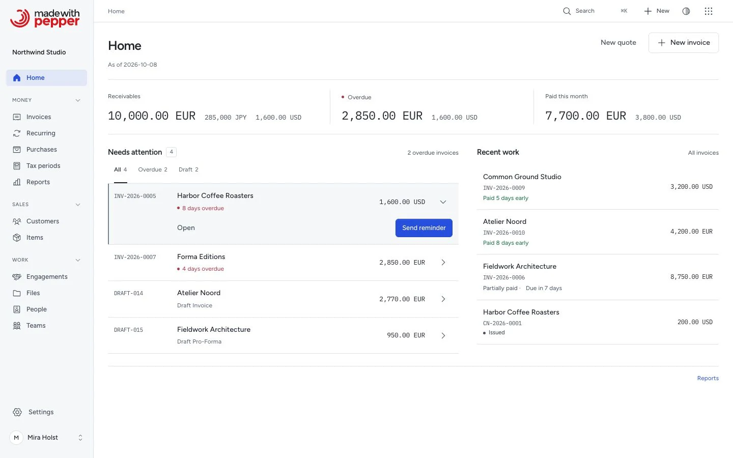Open the Engagements sidebar icon
Image resolution: width=733 pixels, height=458 pixels.
coord(17,277)
